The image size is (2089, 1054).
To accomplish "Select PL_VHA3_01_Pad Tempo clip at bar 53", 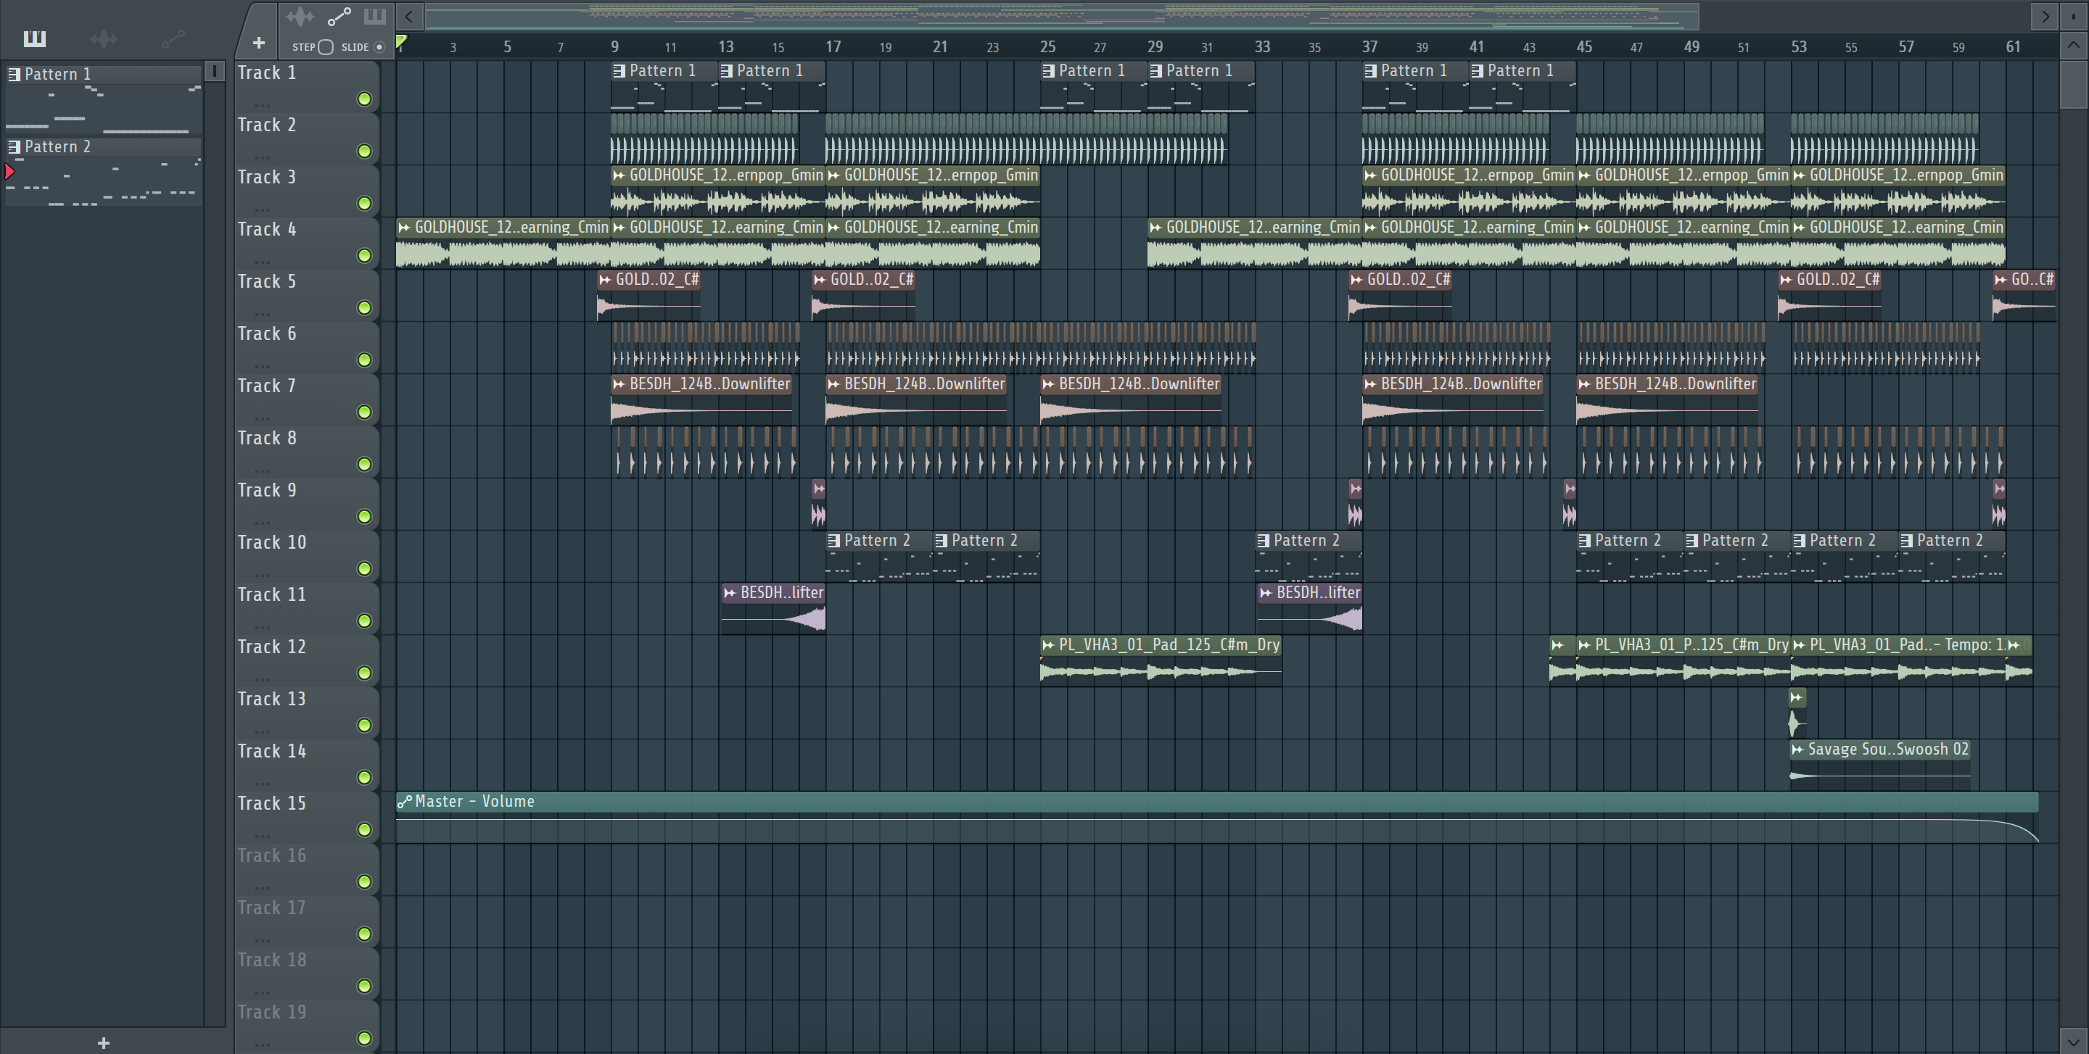I will click(x=1898, y=661).
